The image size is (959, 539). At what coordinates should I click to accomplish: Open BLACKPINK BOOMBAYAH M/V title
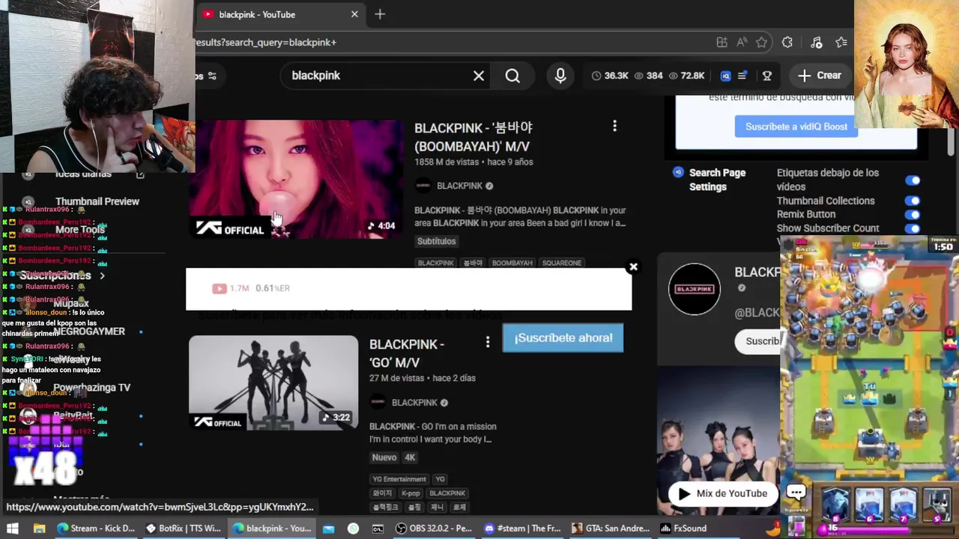(474, 136)
